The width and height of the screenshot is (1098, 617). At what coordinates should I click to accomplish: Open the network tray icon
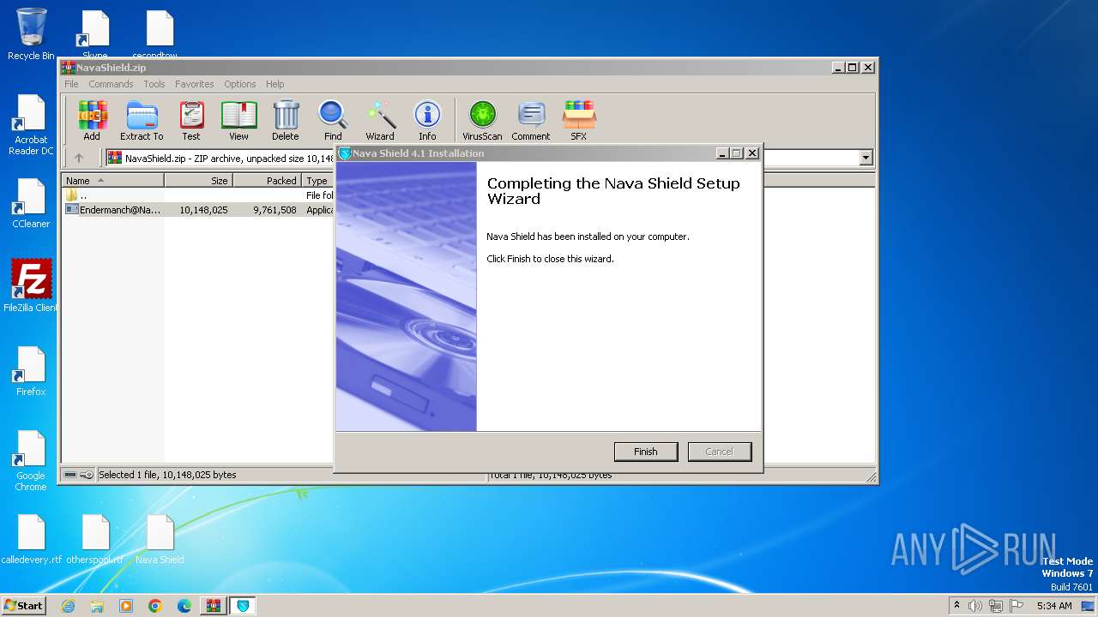(995, 606)
